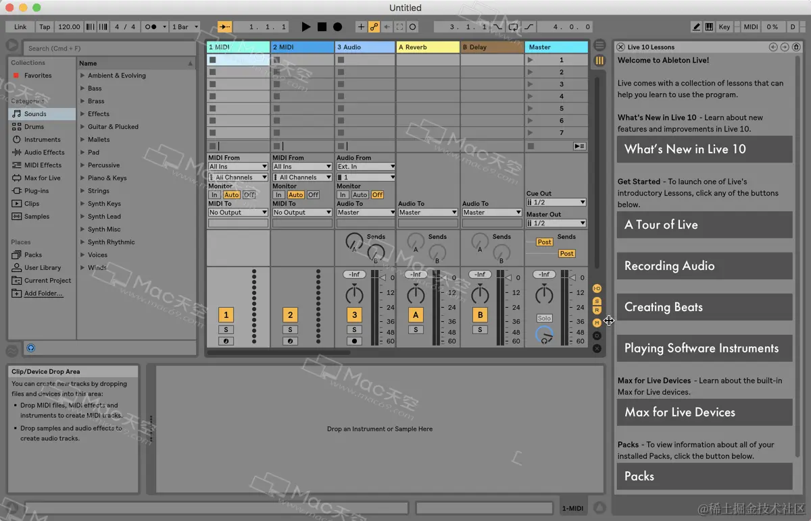Solo track 2 MIDI
The image size is (811, 521).
(x=290, y=330)
